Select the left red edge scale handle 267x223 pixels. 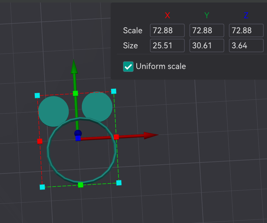tap(40, 141)
